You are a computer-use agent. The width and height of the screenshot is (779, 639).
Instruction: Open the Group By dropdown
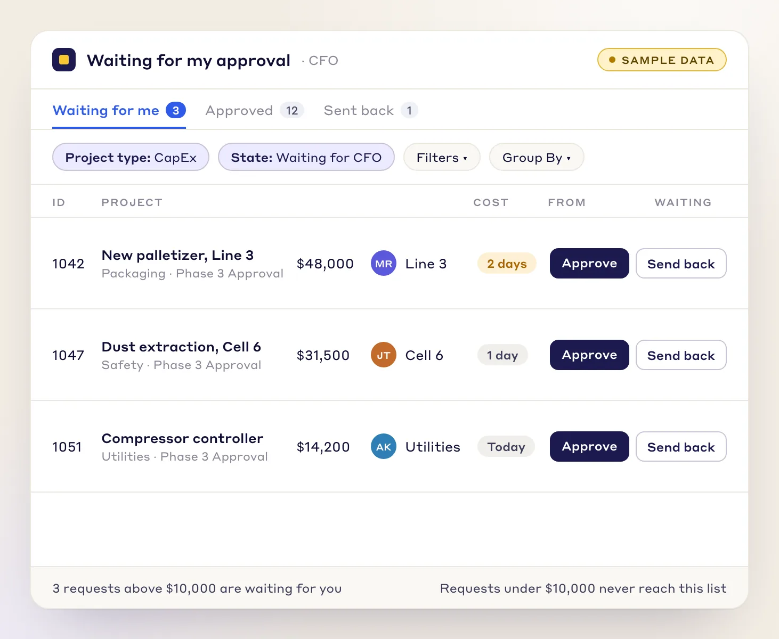pos(537,157)
